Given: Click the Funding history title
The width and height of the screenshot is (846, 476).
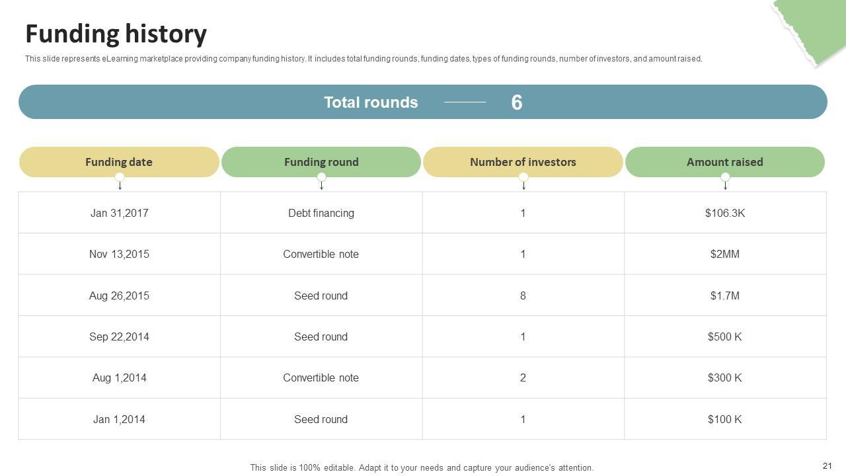Looking at the screenshot, I should (116, 34).
